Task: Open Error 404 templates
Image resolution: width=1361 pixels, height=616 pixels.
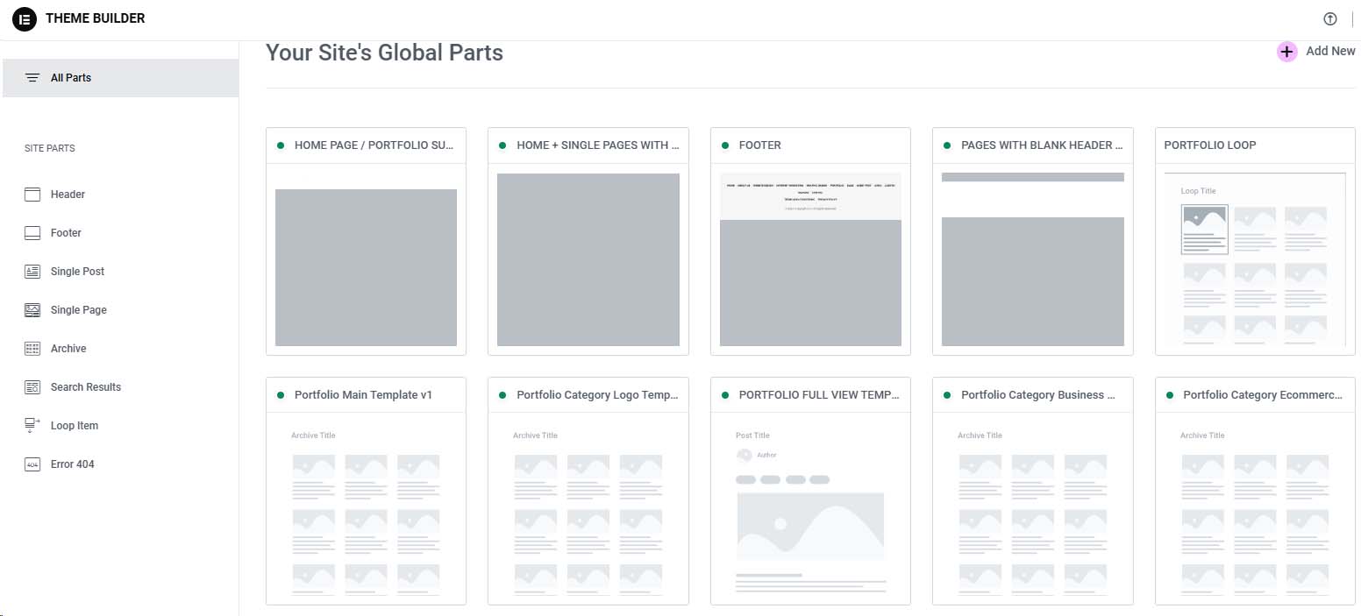Action: coord(72,464)
